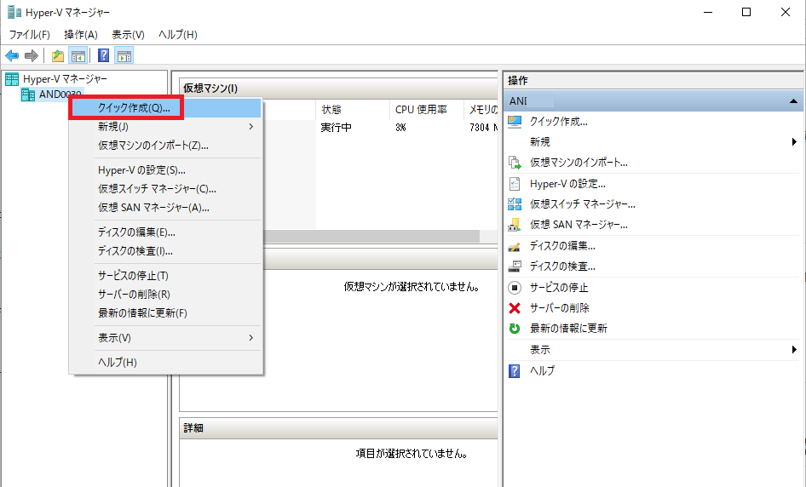Click 仮想スイッチ マネージャー... link in 操作 pane
Image resolution: width=806 pixels, height=487 pixels.
583,204
